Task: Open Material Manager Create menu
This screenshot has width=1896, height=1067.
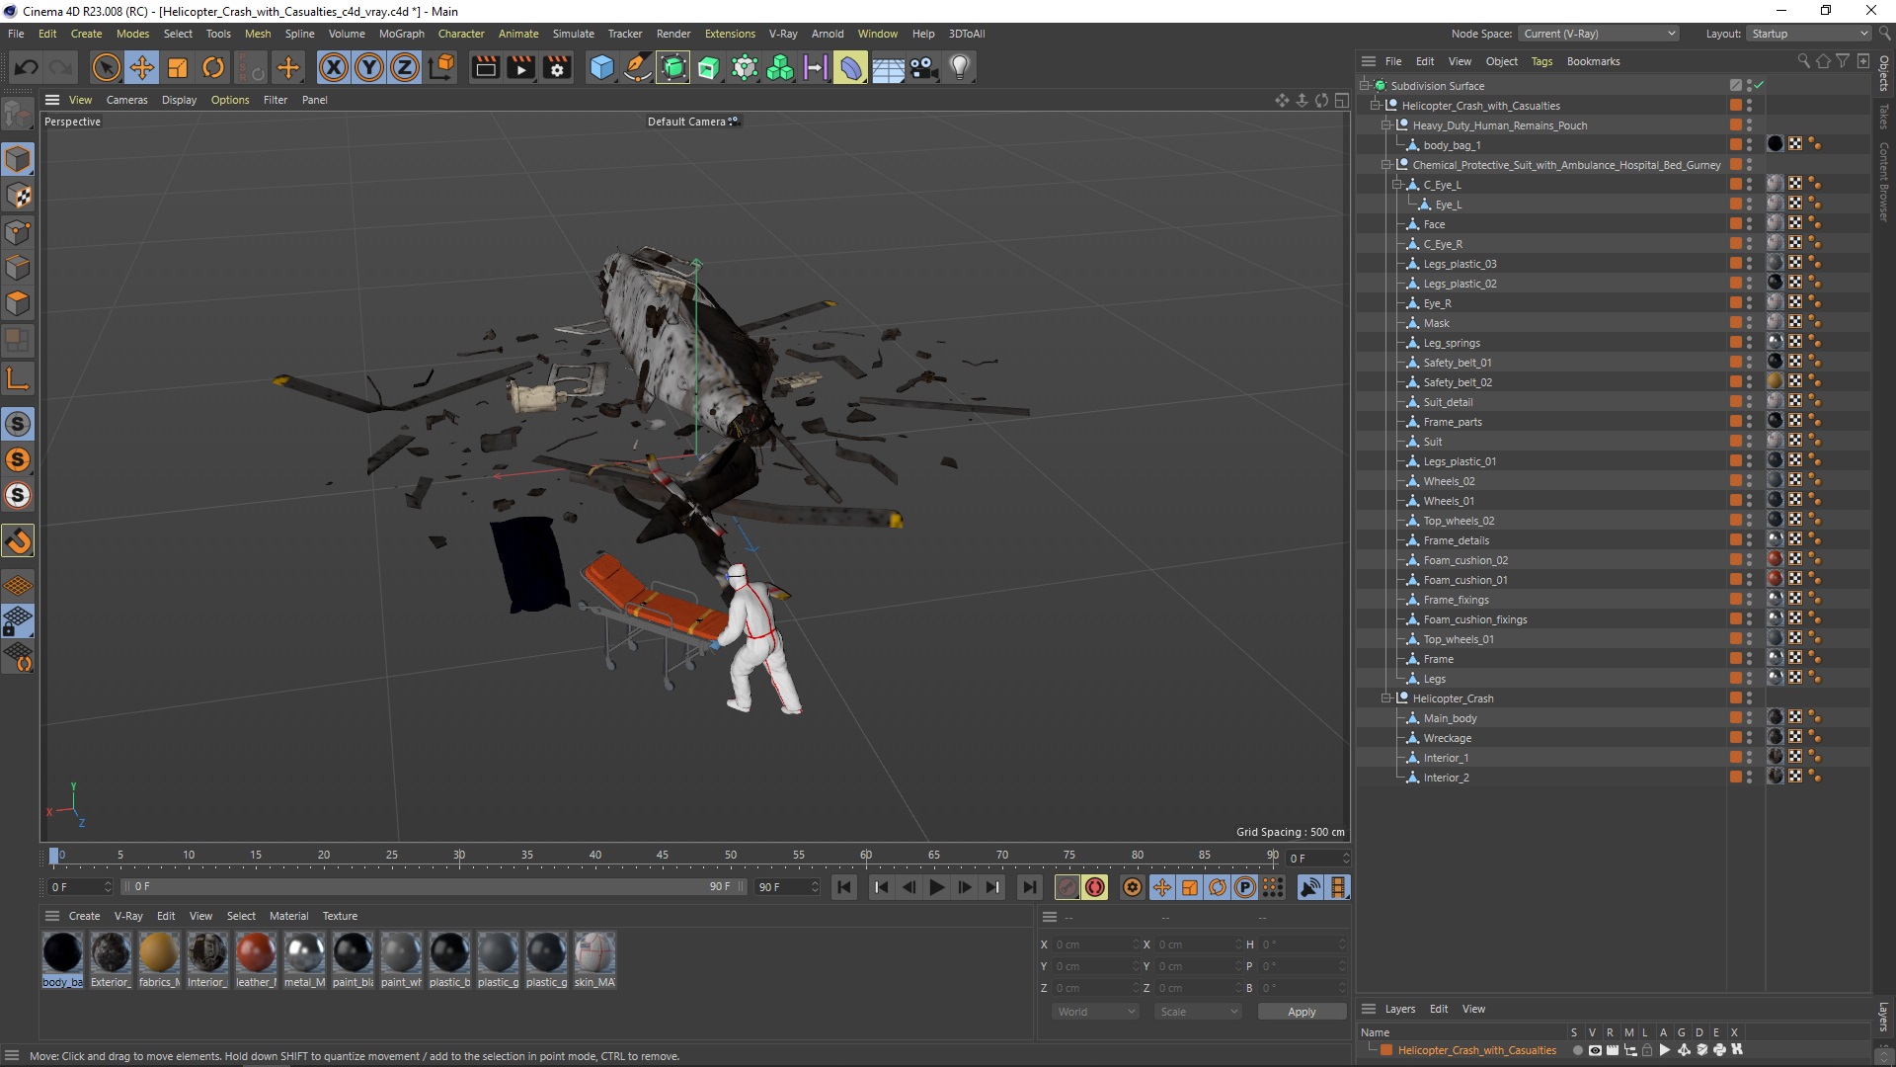Action: (84, 916)
